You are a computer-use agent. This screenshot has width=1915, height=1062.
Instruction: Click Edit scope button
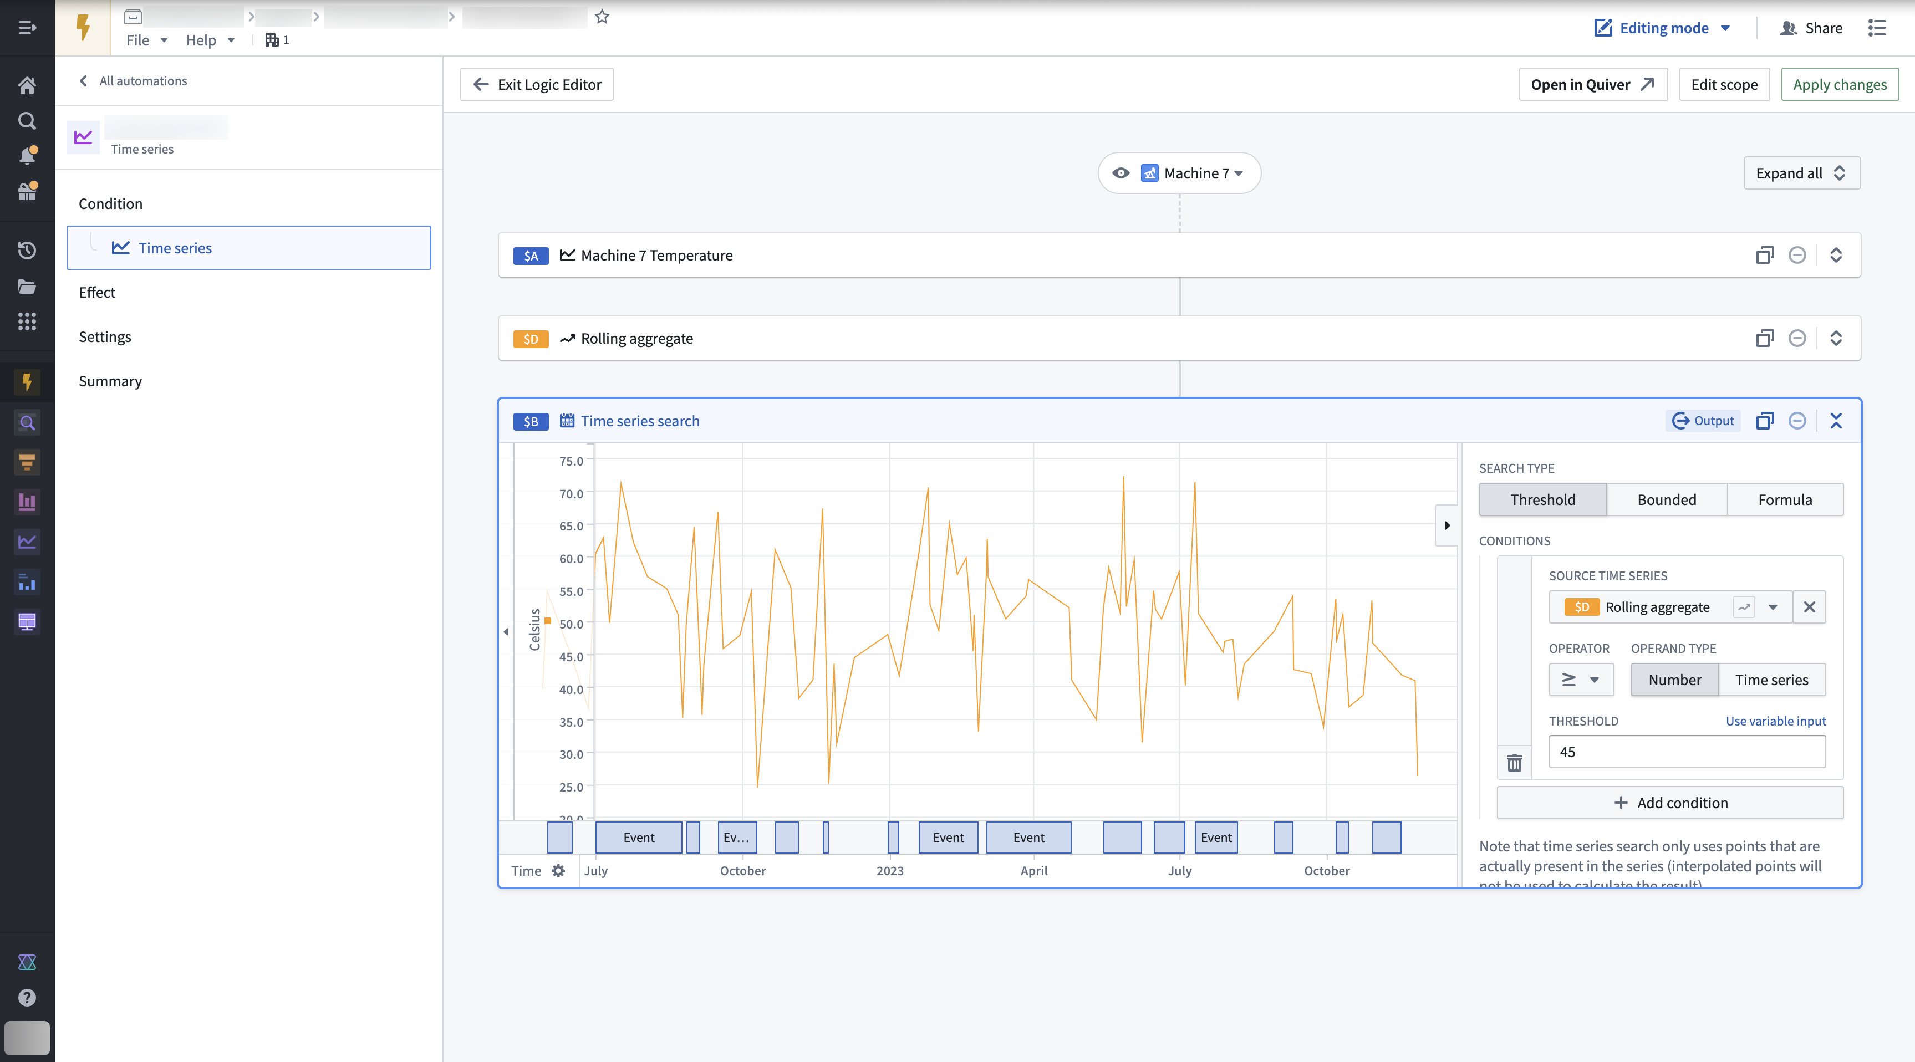tap(1724, 84)
